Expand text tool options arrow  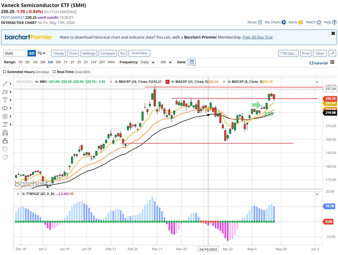coord(10,100)
